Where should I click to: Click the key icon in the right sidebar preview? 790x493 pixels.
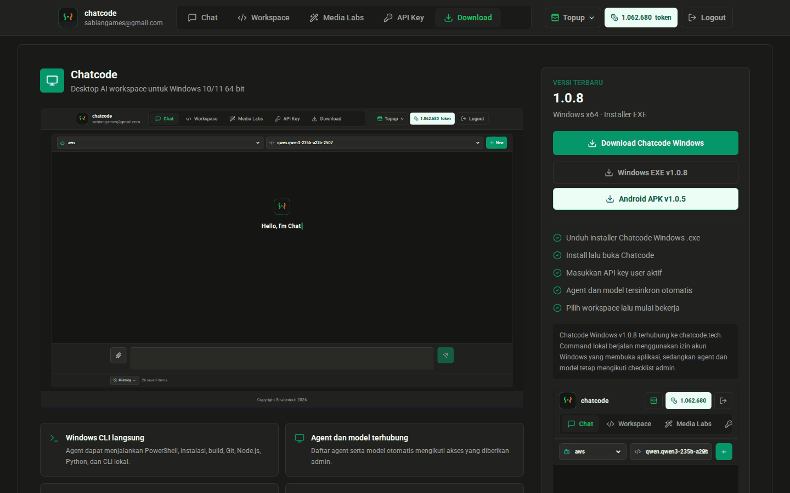coord(728,424)
